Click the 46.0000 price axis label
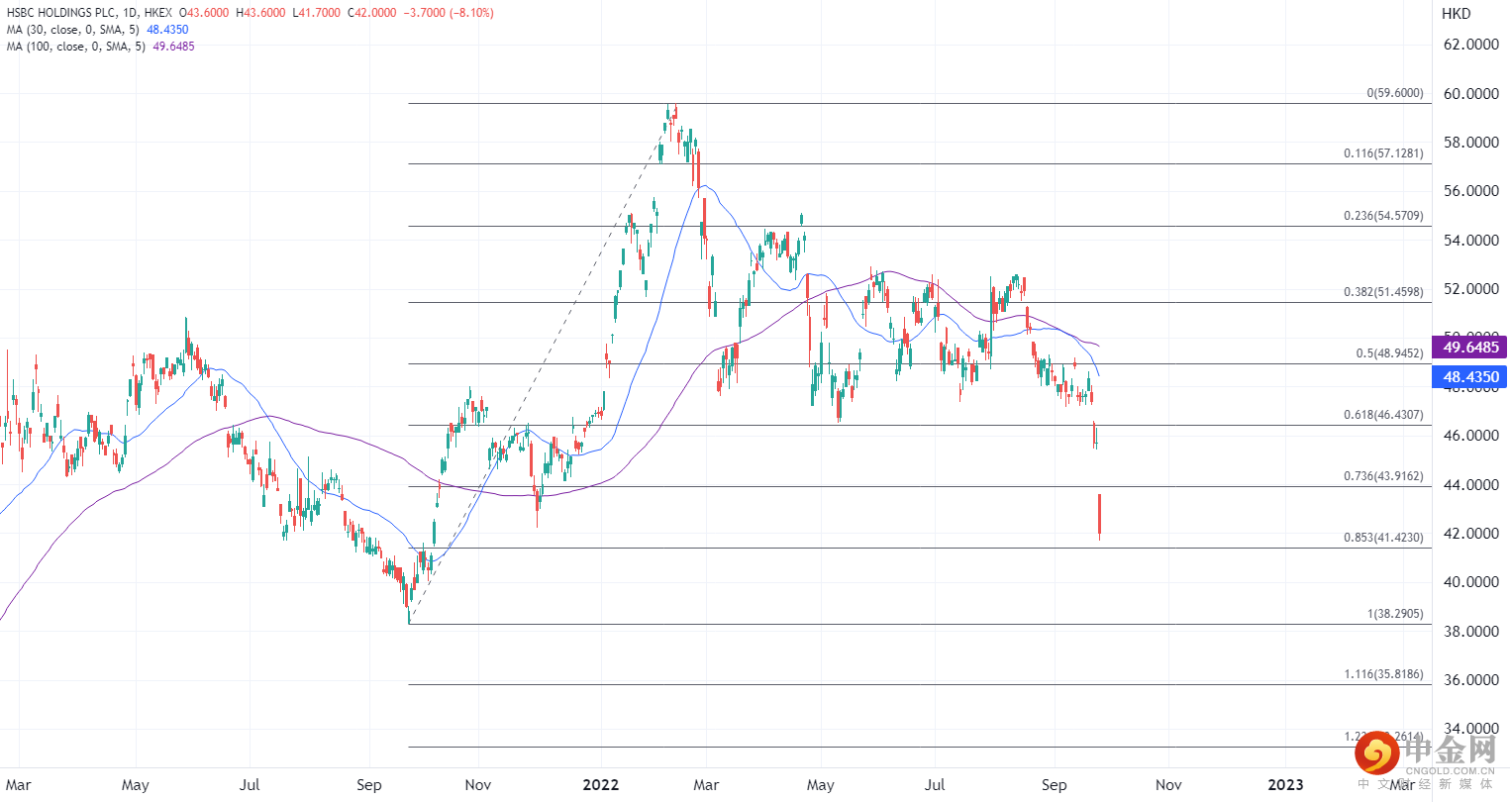This screenshot has width=1510, height=802. (1470, 436)
